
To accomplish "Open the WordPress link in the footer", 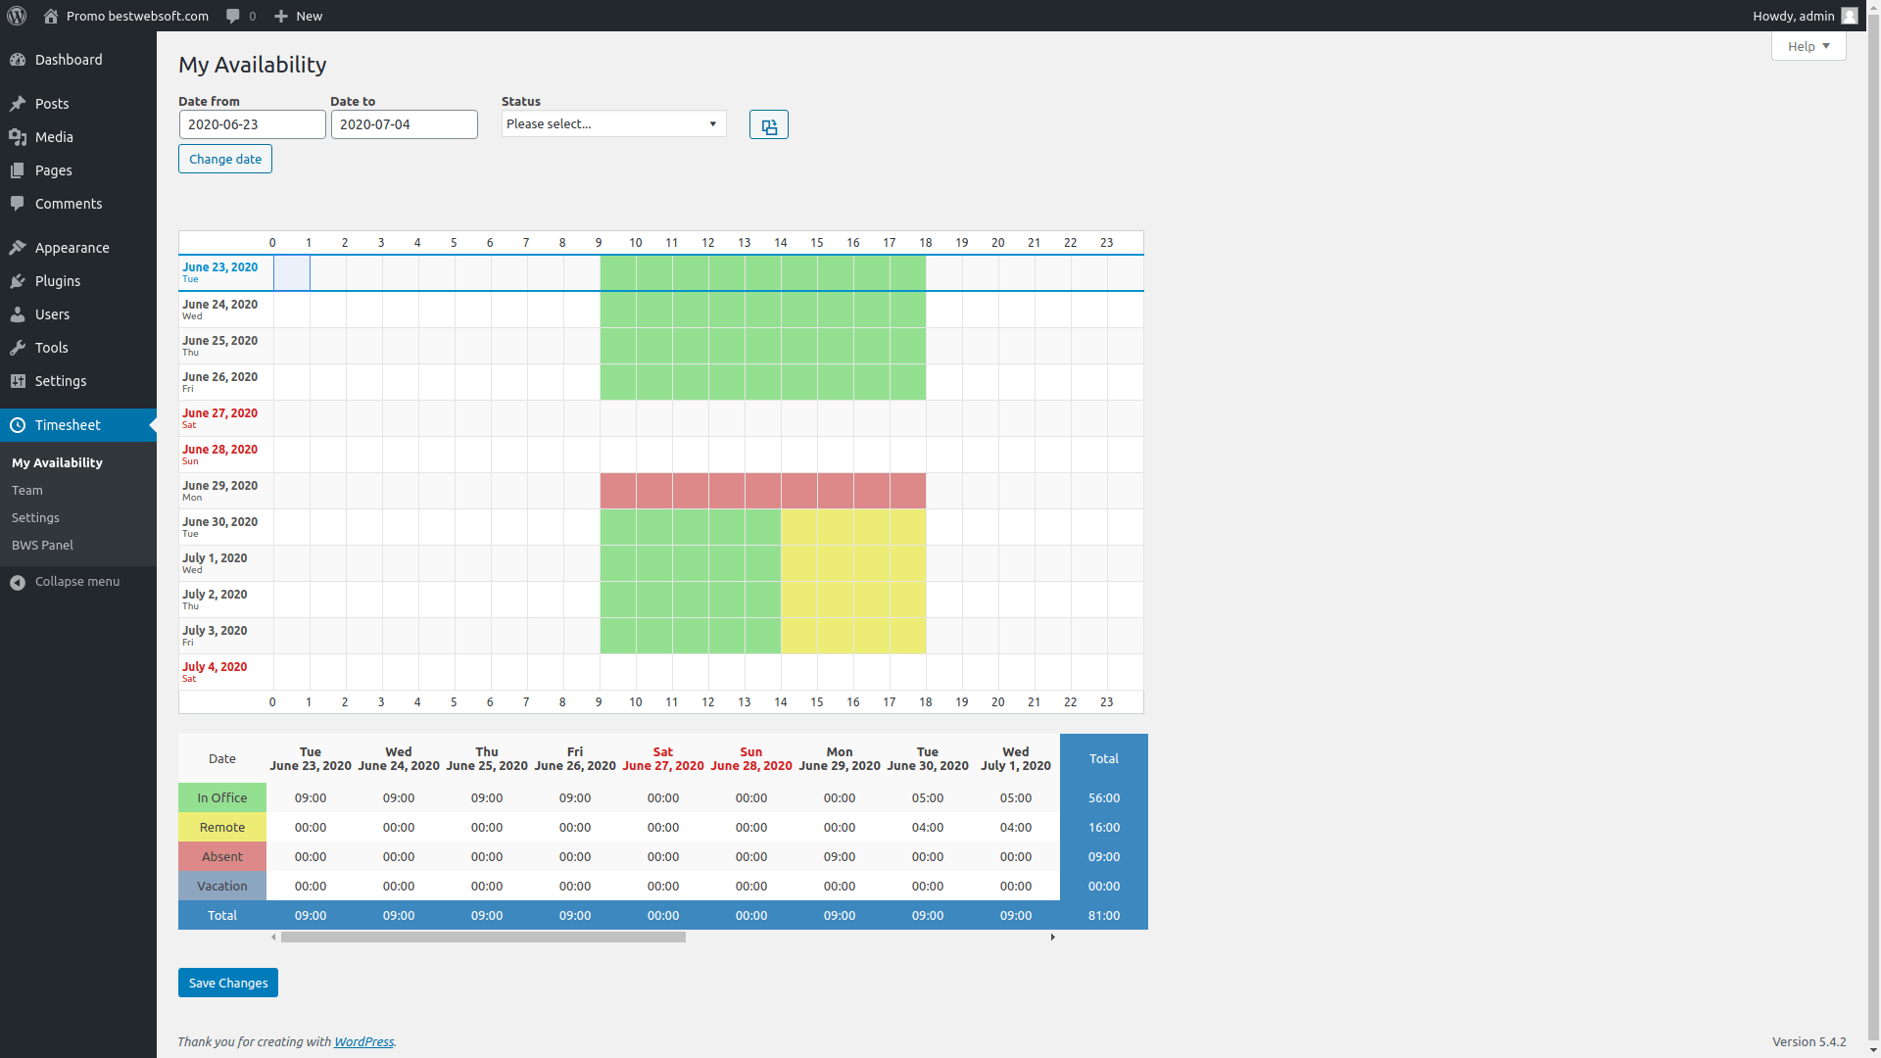I will coord(363,1041).
